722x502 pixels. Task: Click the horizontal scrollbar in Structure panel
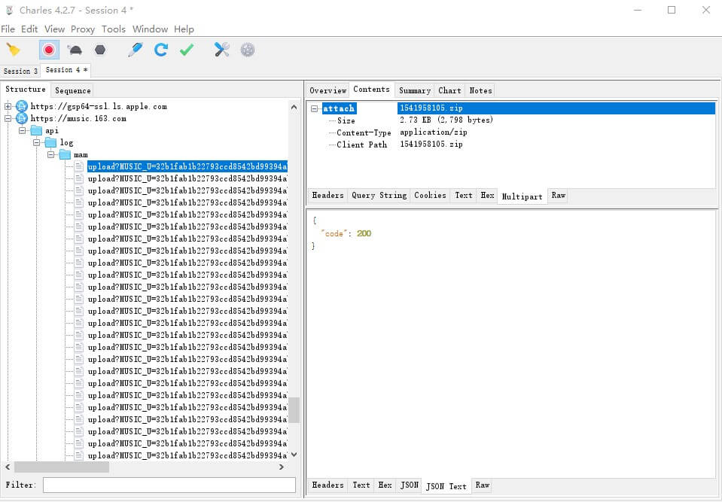point(61,467)
